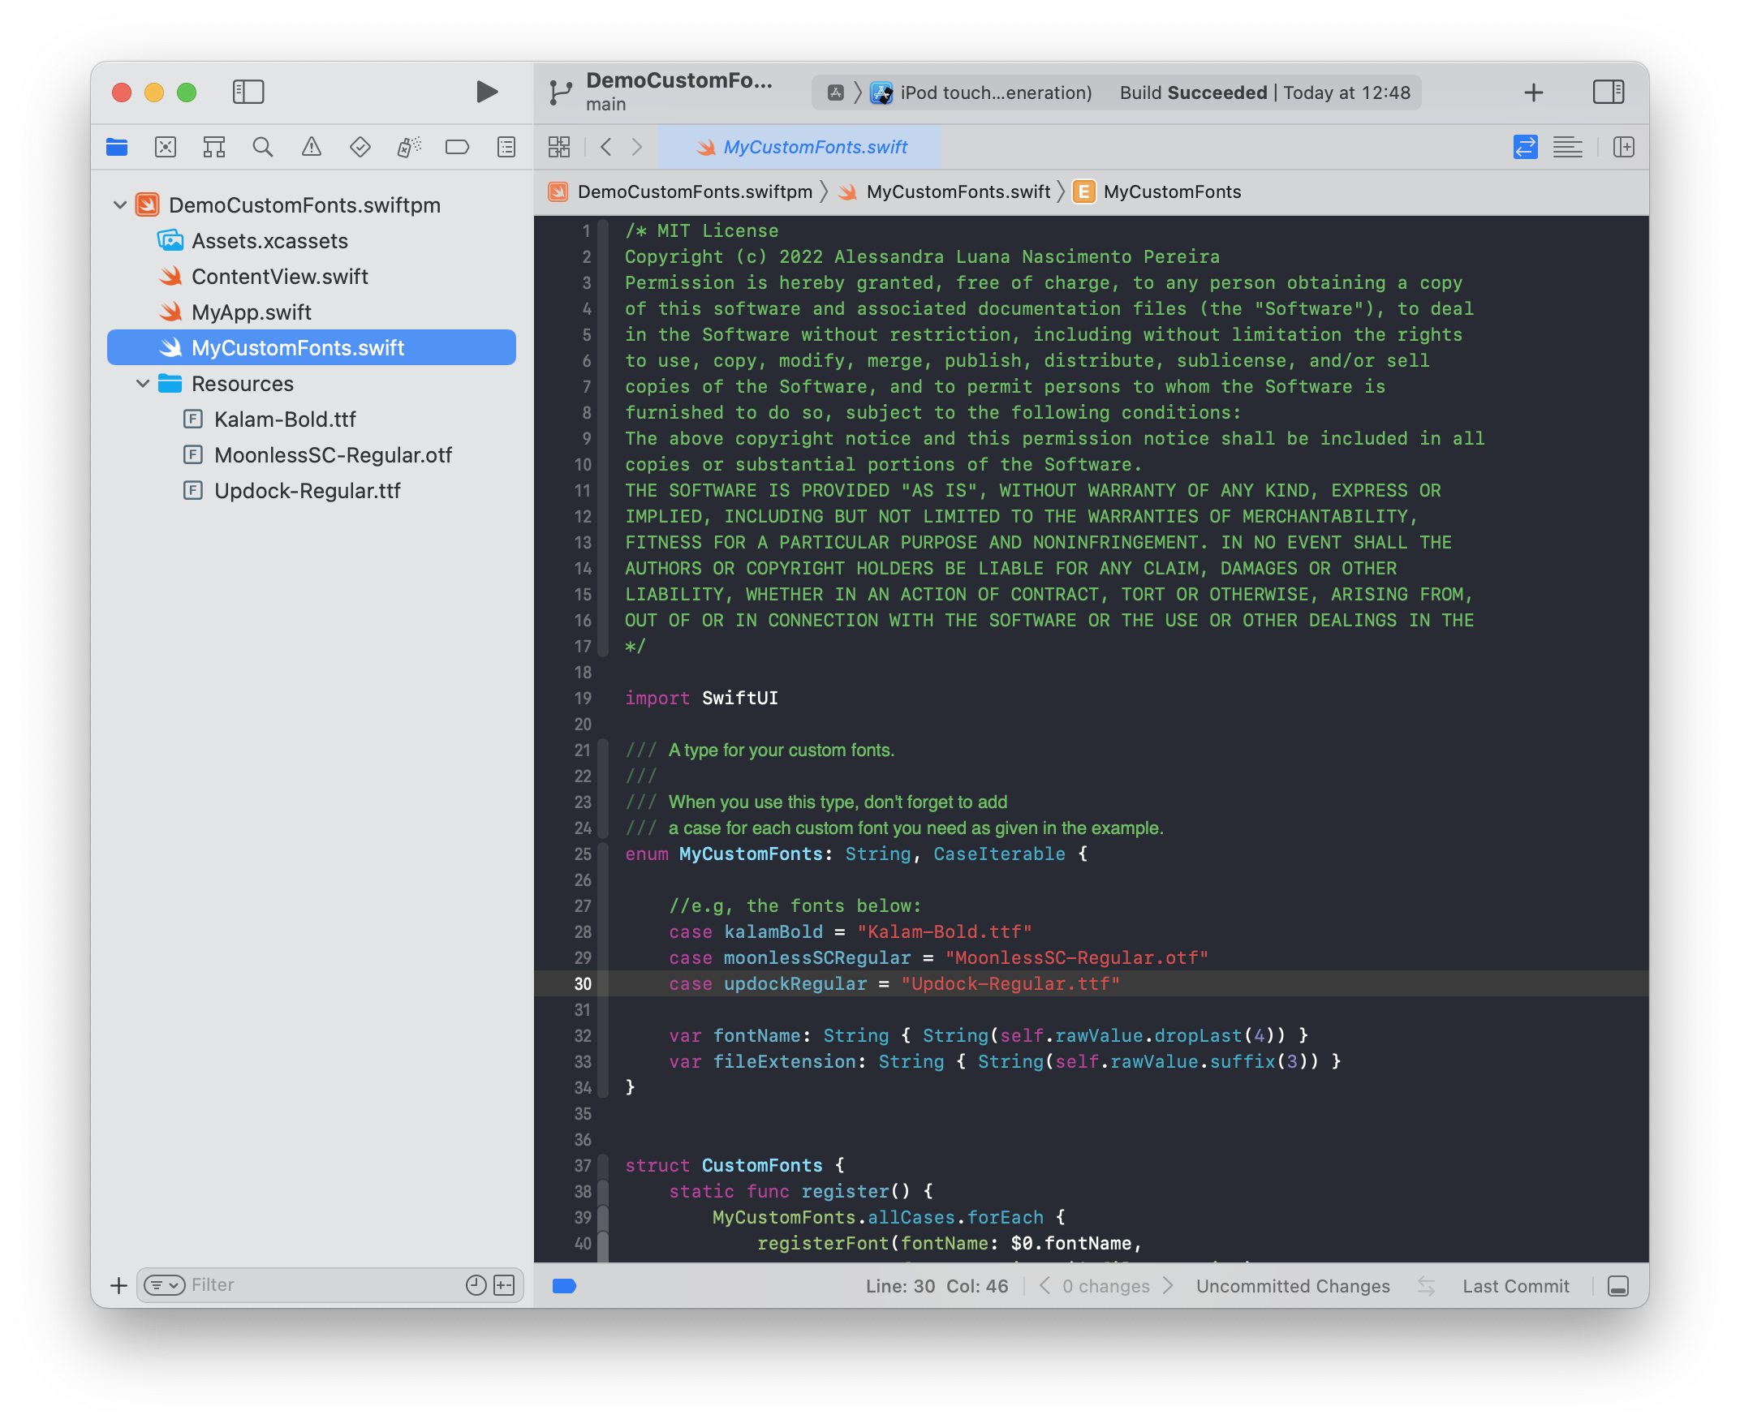Select ContentView.swift in the navigator

click(x=279, y=277)
